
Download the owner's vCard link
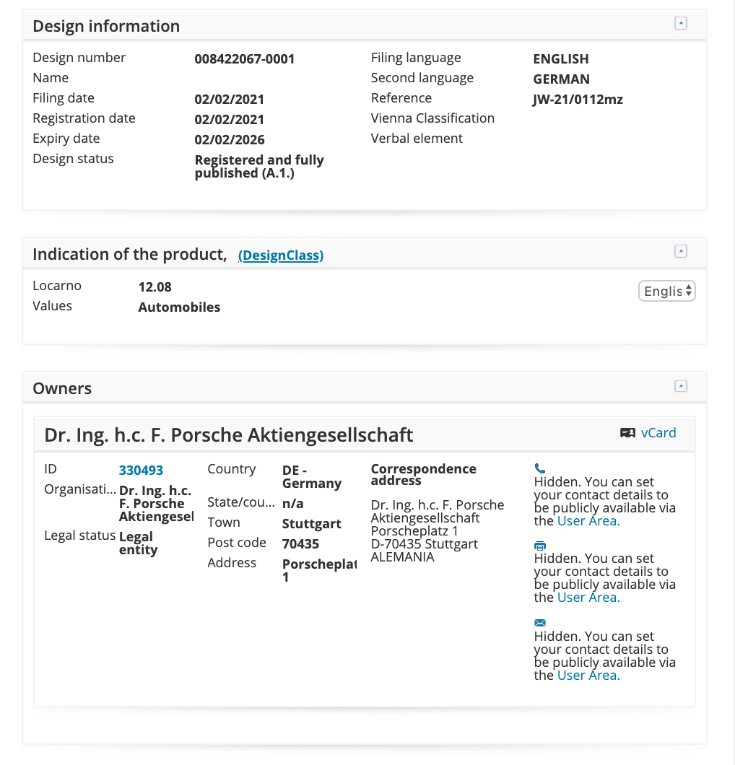[x=658, y=433]
